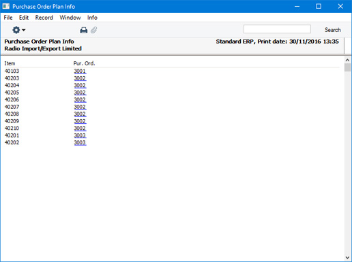Open the Record menu

(x=44, y=18)
